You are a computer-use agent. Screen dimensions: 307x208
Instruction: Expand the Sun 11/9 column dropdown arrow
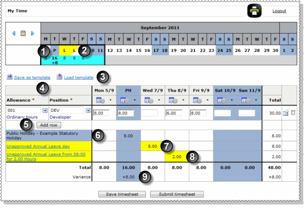pos(256,100)
